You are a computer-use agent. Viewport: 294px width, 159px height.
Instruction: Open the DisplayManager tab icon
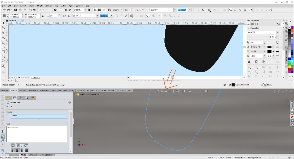pos(33,98)
